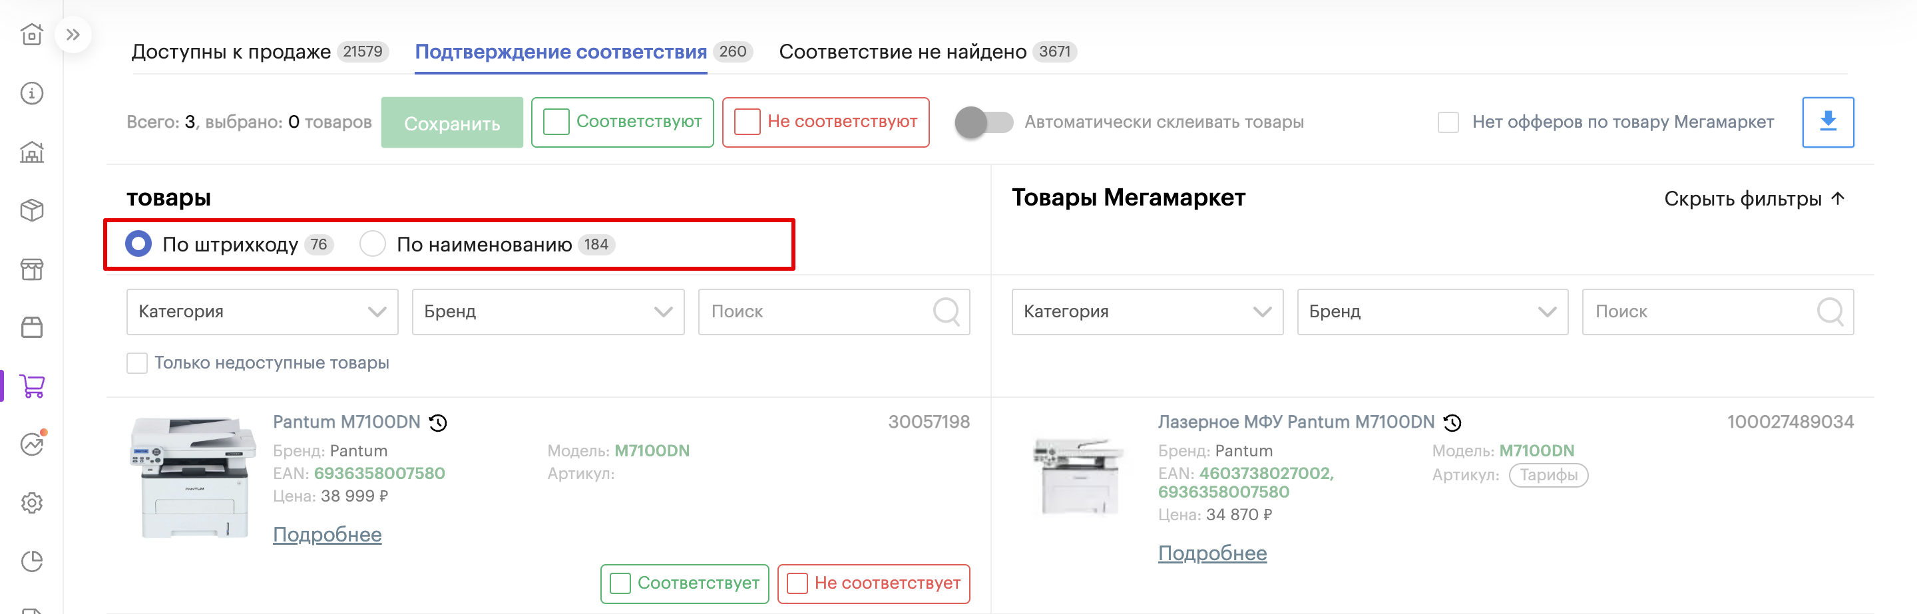Image resolution: width=1917 pixels, height=614 pixels.
Task: Open the settings gear icon in sidebar
Action: pos(31,504)
